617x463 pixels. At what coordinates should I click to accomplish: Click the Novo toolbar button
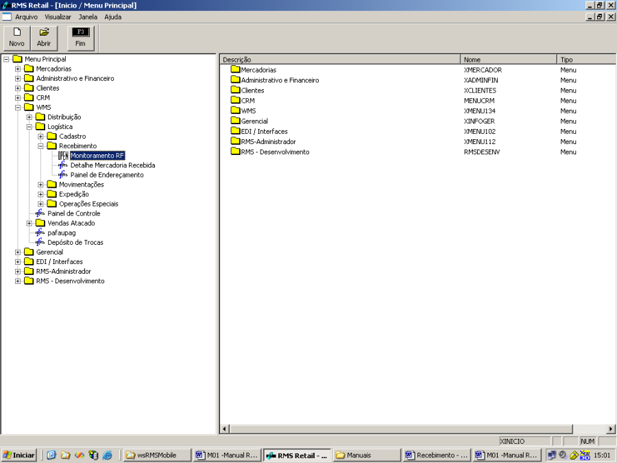pyautogui.click(x=17, y=38)
